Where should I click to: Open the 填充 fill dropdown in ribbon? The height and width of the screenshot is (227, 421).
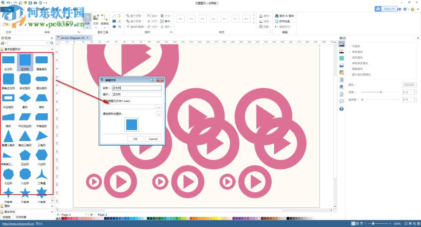tap(265, 16)
